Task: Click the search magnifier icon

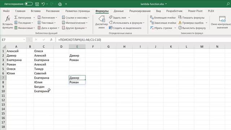Action: (228, 4)
